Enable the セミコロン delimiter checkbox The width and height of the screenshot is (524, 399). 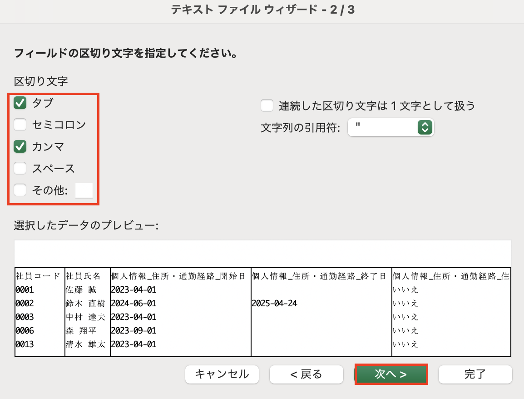pyautogui.click(x=20, y=125)
